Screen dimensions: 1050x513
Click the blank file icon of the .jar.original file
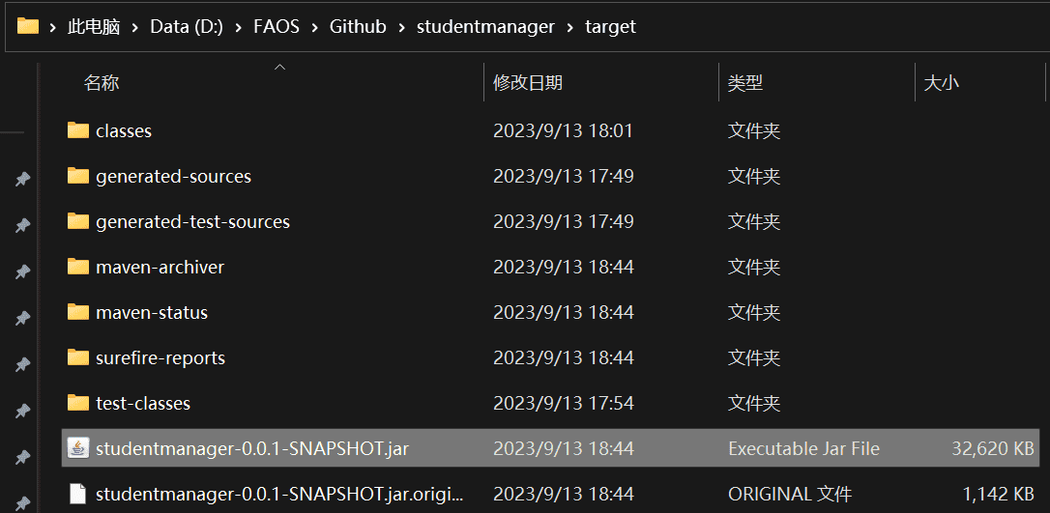(x=78, y=495)
